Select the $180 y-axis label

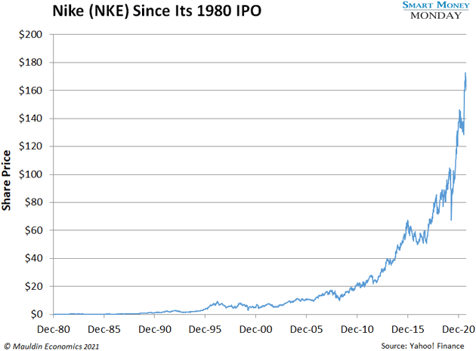(30, 62)
